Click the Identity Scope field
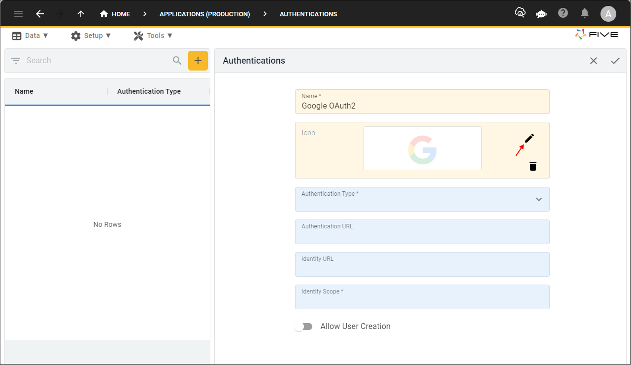Image resolution: width=631 pixels, height=365 pixels. (x=422, y=297)
